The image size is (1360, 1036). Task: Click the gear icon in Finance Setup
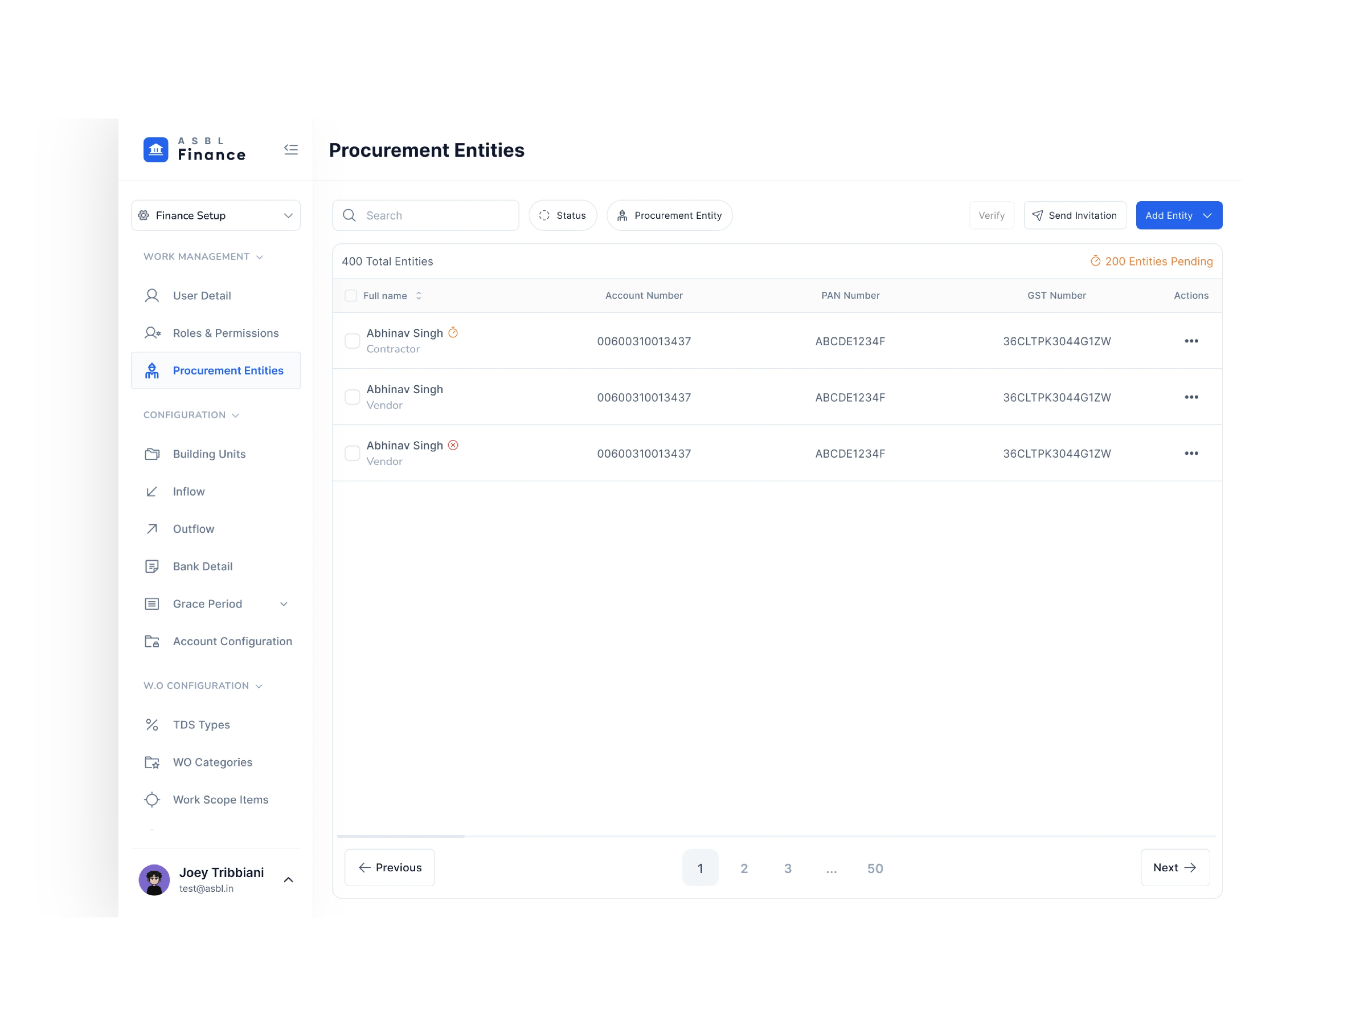(144, 215)
